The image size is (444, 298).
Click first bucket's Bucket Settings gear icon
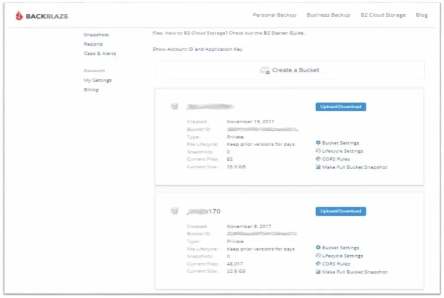tap(318, 142)
